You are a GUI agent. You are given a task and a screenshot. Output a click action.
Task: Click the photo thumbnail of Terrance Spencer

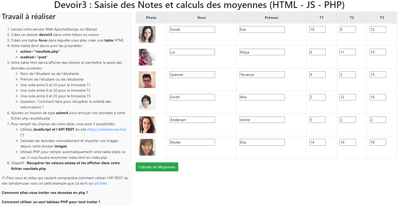click(147, 80)
